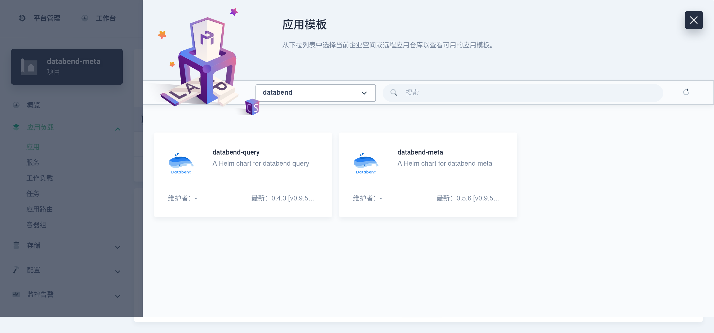The width and height of the screenshot is (714, 333).
Task: Select 服务 in the sidebar
Action: (33, 162)
